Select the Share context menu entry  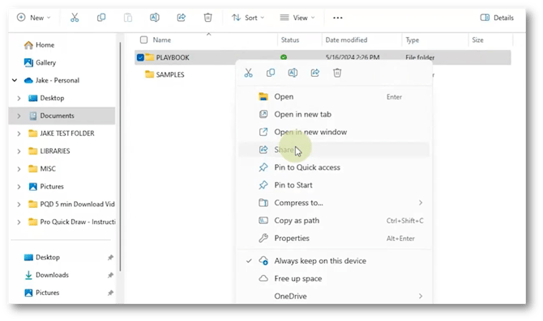coord(334,150)
